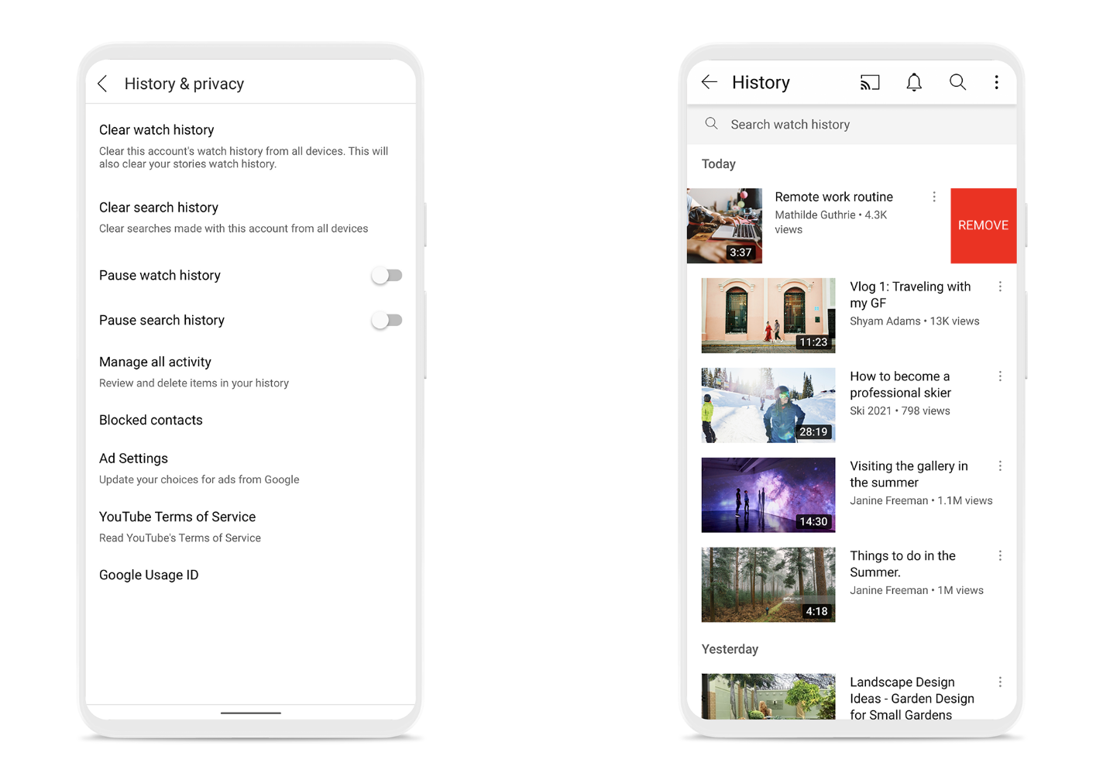Play Things to do in Summer thumbnail

tap(768, 585)
